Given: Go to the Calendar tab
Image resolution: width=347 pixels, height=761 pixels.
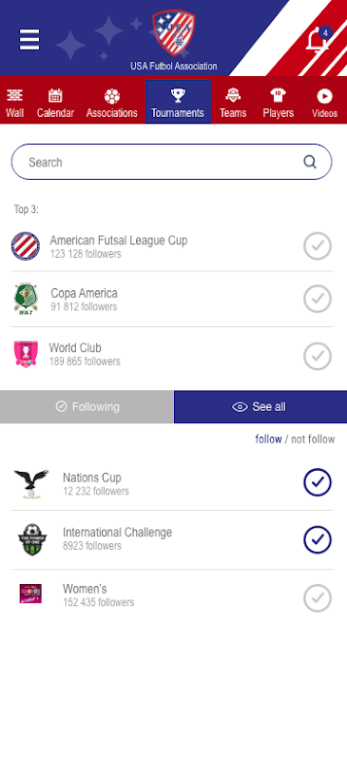Looking at the screenshot, I should (x=55, y=103).
